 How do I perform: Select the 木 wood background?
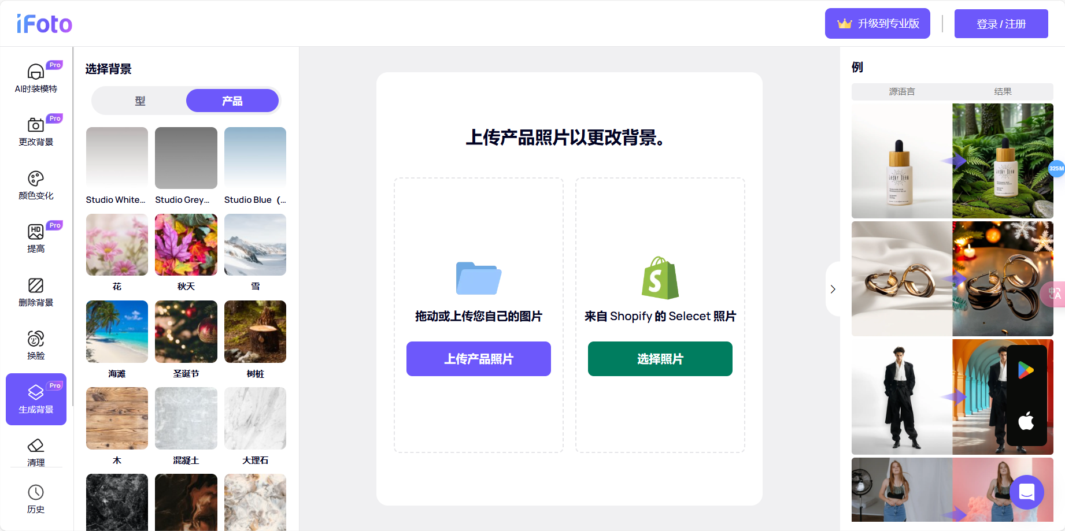tap(117, 418)
